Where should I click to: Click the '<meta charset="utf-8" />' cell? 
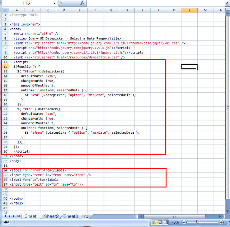[36, 34]
